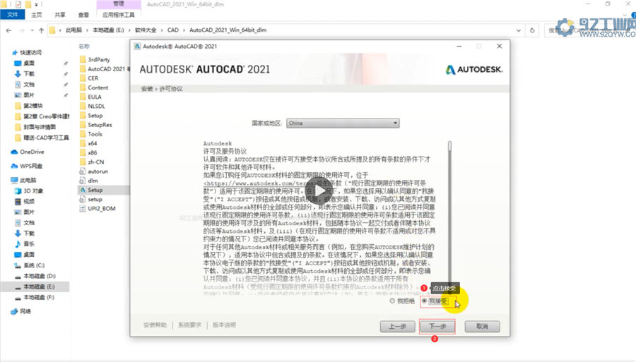Image resolution: width=636 pixels, height=362 pixels.
Task: Select the zh-CN folder icon
Action: click(83, 162)
